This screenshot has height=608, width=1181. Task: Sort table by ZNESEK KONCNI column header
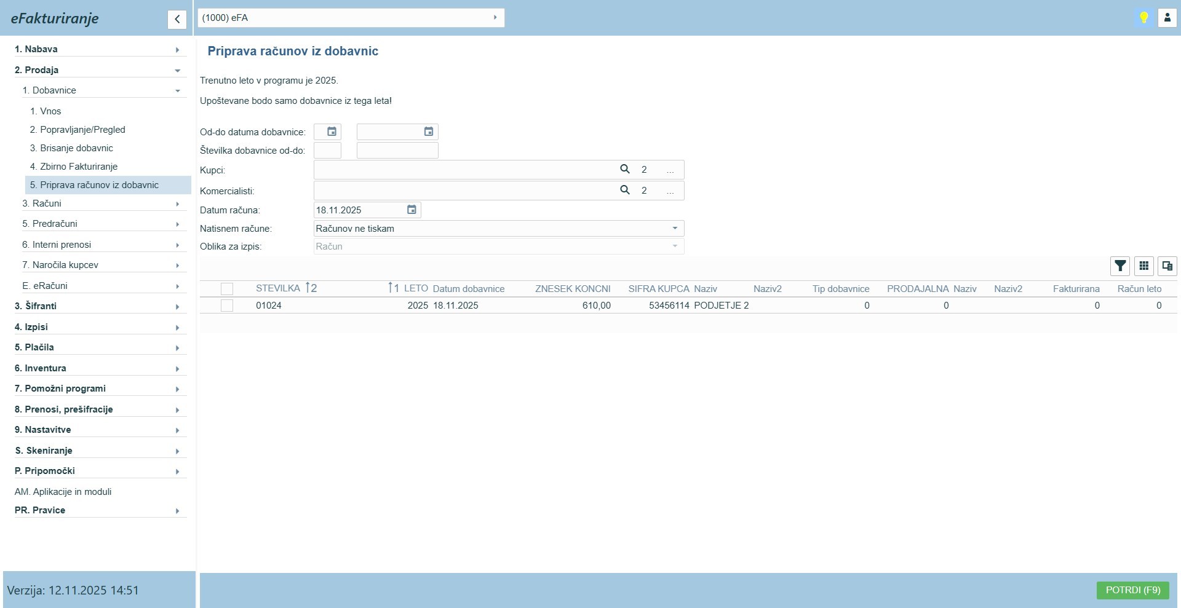point(572,289)
